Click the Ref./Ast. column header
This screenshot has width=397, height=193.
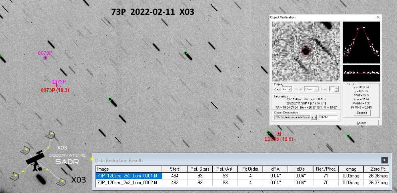[x=225, y=169]
